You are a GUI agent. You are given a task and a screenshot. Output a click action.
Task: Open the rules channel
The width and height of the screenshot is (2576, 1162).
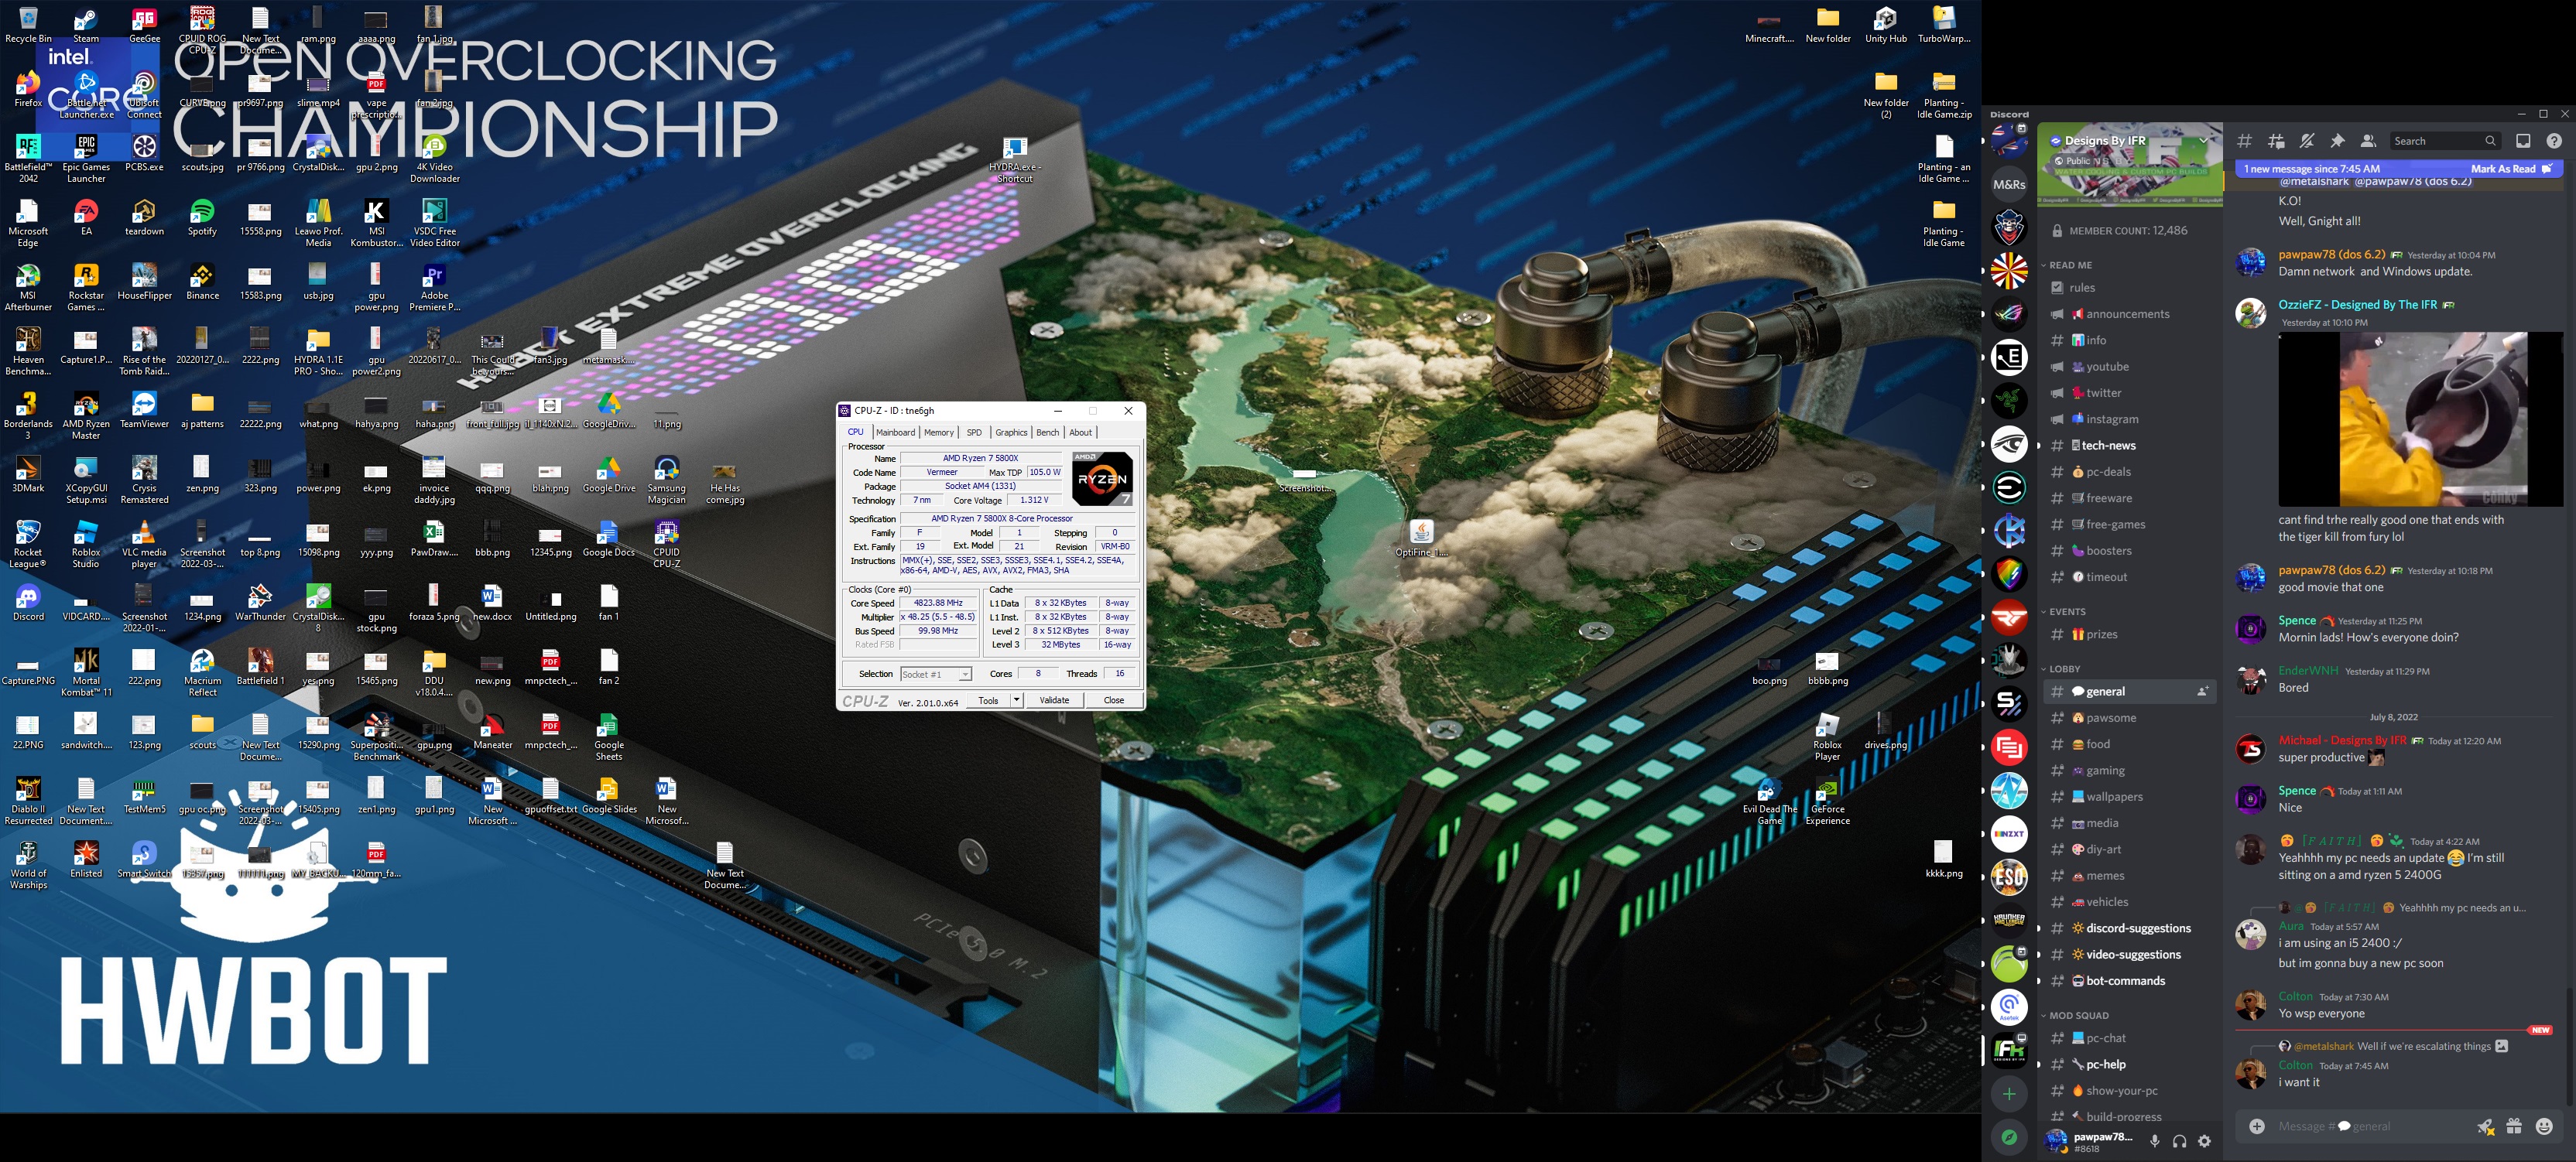2129,288
